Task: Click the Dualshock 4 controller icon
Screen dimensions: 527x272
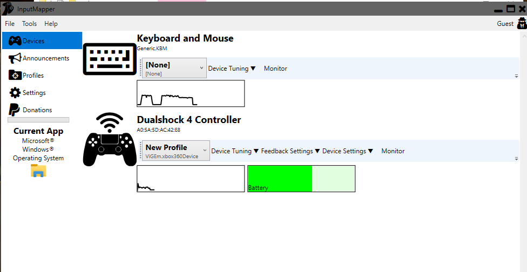Action: [x=110, y=140]
